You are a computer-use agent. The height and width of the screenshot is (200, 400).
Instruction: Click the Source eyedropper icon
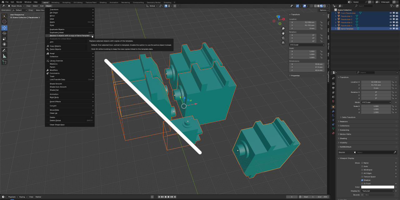click(395, 152)
